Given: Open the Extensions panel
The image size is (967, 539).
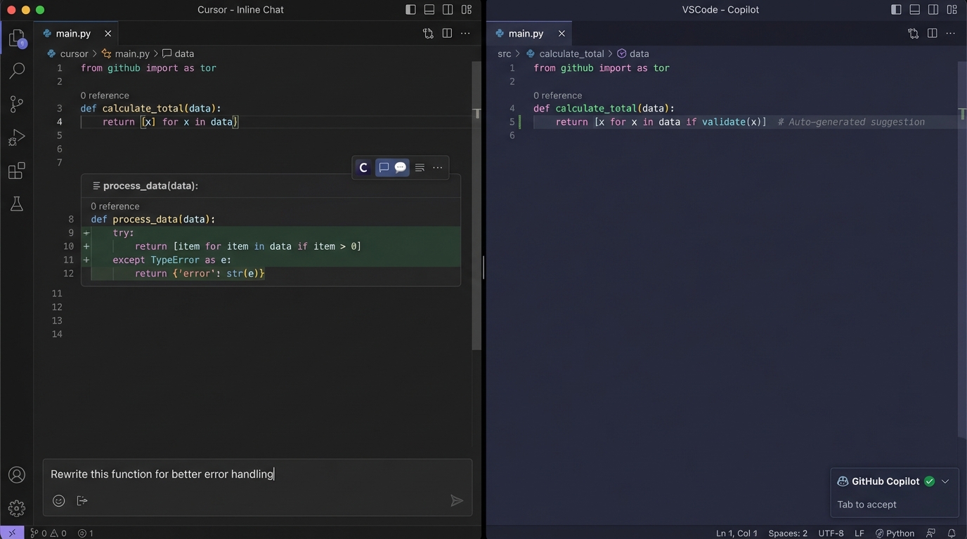Looking at the screenshot, I should click(x=16, y=170).
